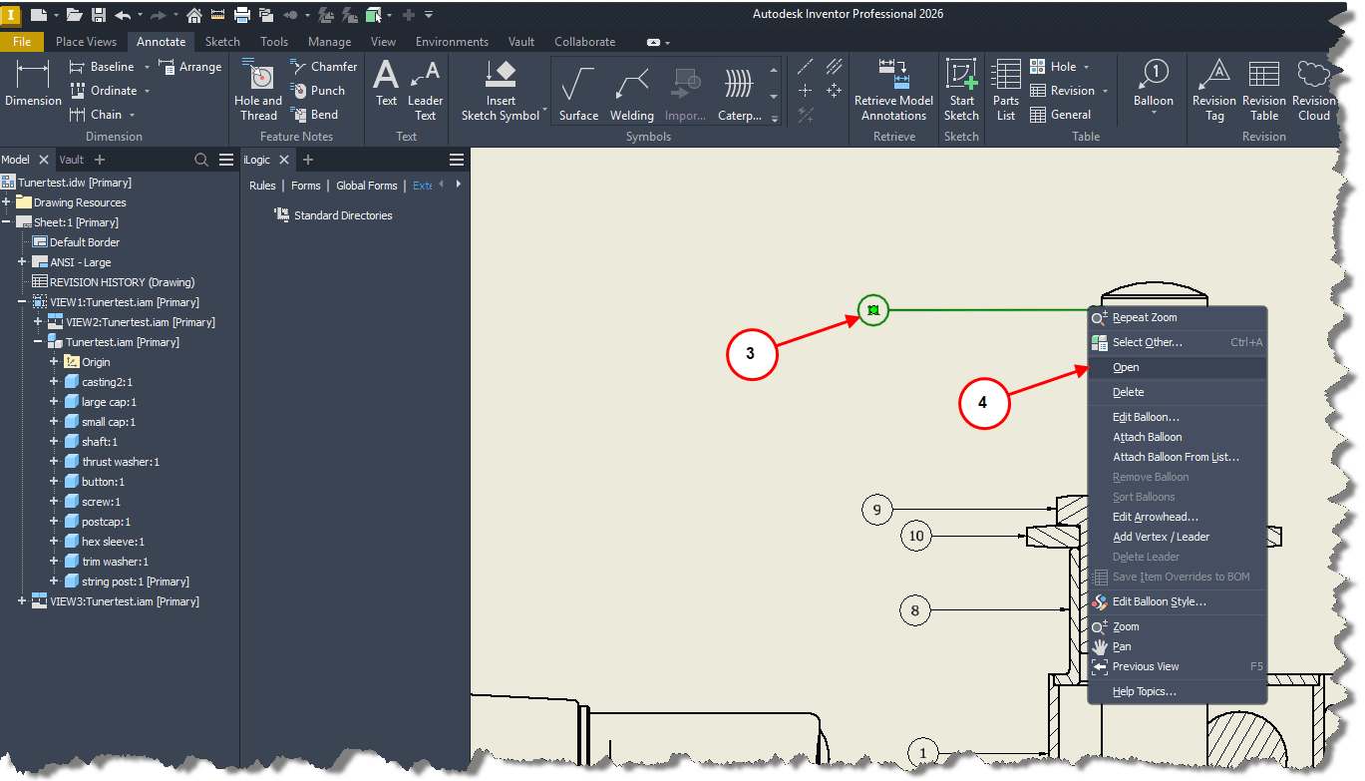The height and width of the screenshot is (781, 1365).
Task: Click the Print icon in quick access toolbar
Action: pos(242,15)
